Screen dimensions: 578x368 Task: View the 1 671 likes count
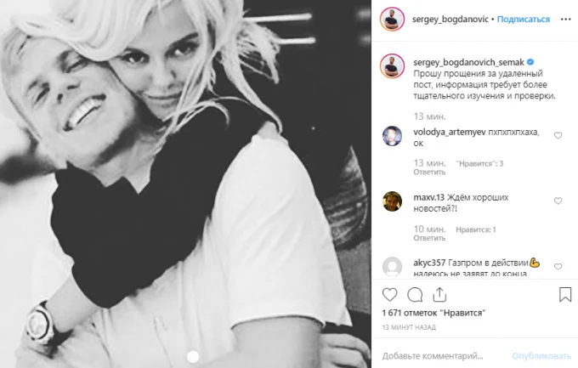[x=433, y=313]
